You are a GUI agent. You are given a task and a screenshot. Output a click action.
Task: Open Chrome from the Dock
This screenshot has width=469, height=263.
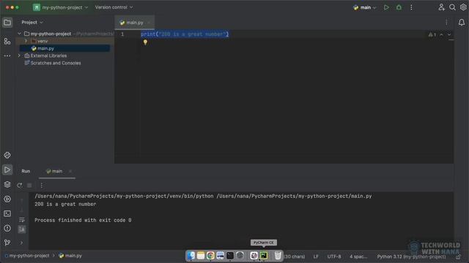[210, 256]
